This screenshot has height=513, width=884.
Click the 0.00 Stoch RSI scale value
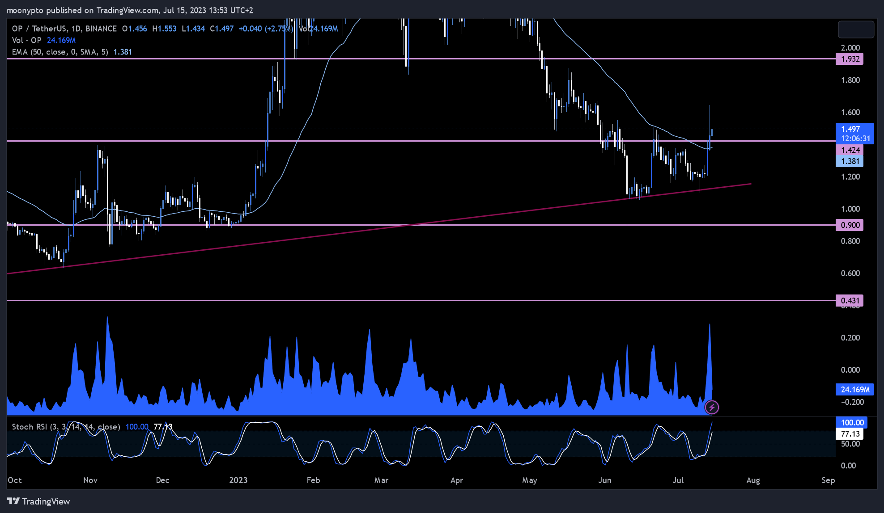click(849, 466)
